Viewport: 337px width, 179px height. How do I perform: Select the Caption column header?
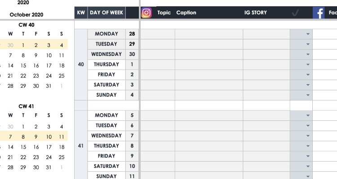(186, 13)
